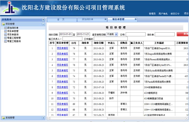This screenshot has height=122, width=189.
Task: Expand the 系统管理 panel section
Action: click(x=43, y=118)
